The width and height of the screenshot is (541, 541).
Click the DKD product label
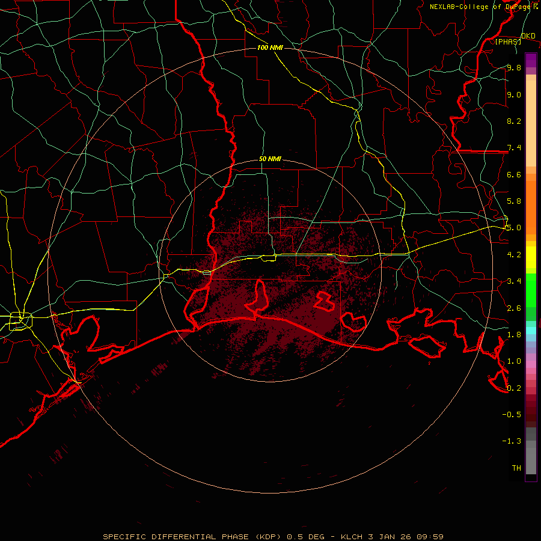click(x=528, y=36)
